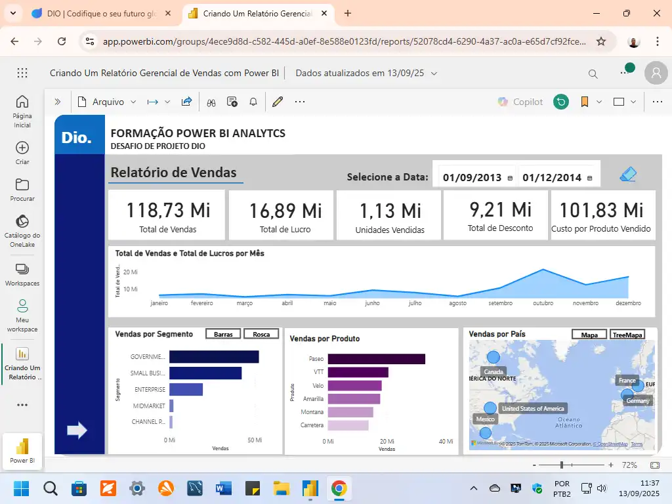This screenshot has height=504, width=672.
Task: Open Windows Start menu
Action: 22,488
